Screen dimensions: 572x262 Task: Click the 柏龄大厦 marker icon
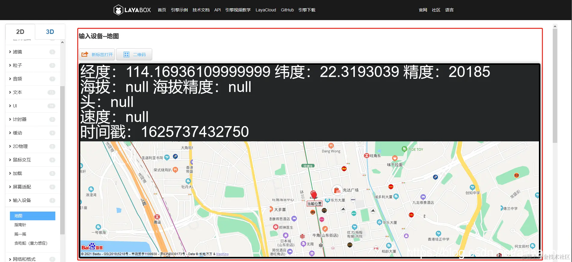[389, 245]
